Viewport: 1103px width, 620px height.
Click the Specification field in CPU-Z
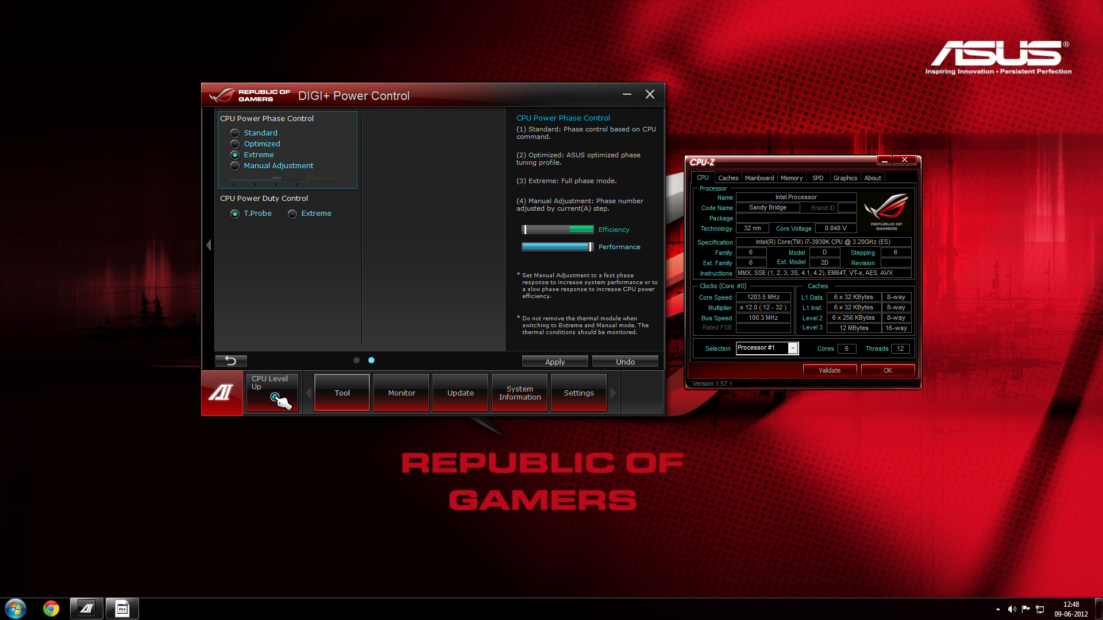click(x=823, y=242)
